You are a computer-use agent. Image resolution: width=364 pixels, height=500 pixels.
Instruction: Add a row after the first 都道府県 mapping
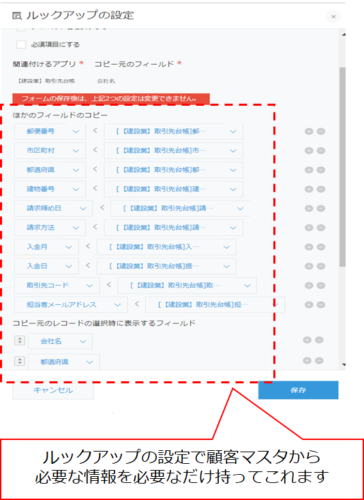point(309,170)
